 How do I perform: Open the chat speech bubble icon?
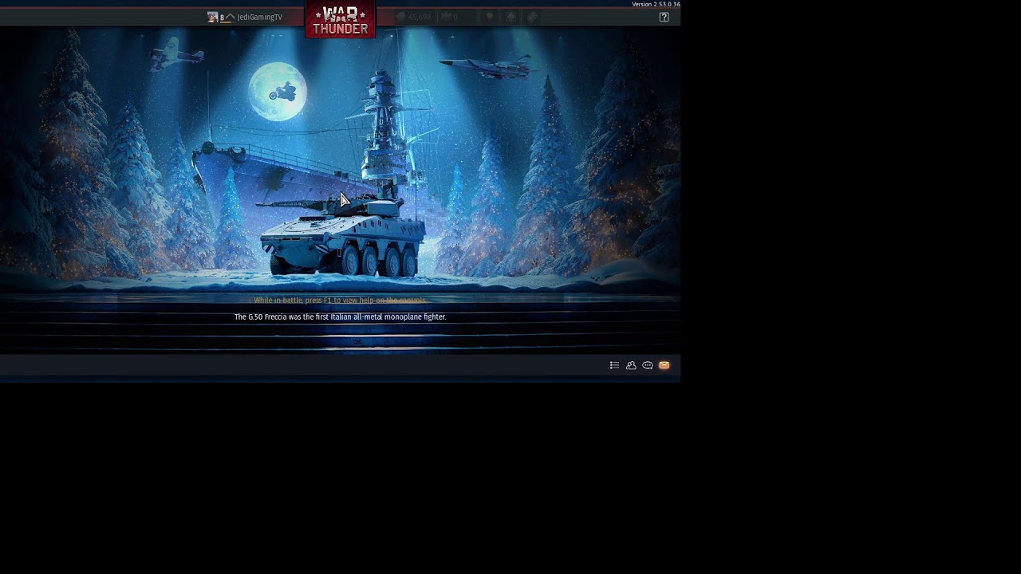click(x=648, y=365)
